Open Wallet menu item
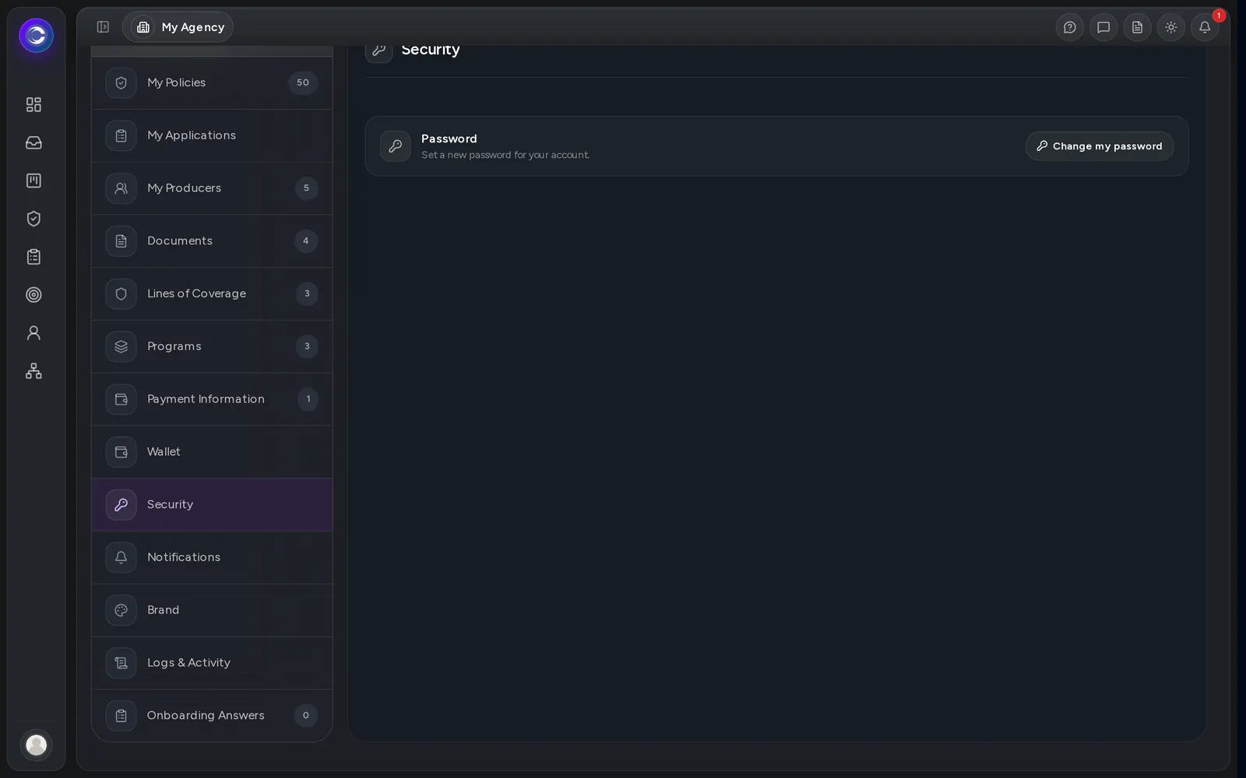 [x=212, y=452]
